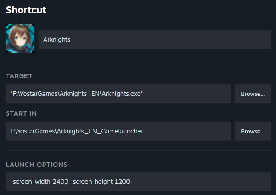Focus the Launch Options text field

(138, 182)
